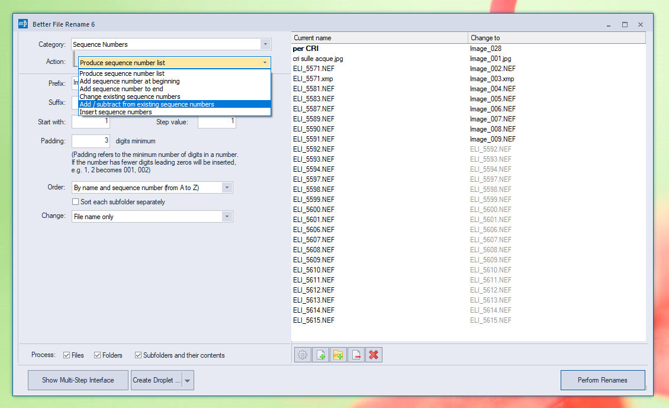The image size is (669, 408).
Task: Uncheck the Files process checkbox
Action: point(67,355)
